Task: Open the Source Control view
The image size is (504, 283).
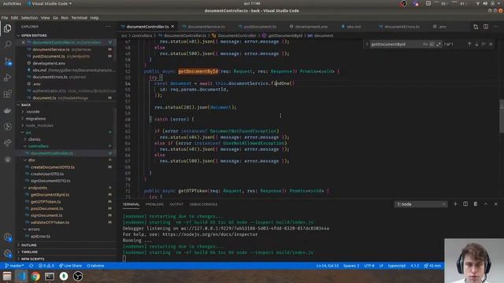Action: click(x=7, y=61)
